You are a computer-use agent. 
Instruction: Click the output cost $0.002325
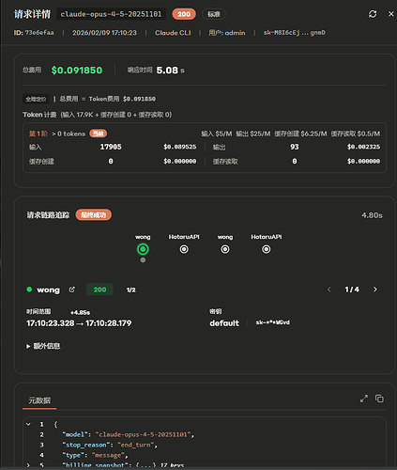[363, 147]
